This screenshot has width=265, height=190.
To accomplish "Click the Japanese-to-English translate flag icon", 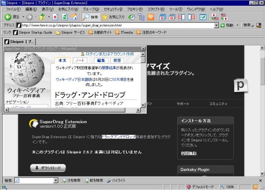I will point(215,17).
